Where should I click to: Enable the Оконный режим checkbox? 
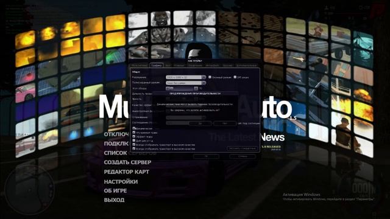(x=210, y=77)
